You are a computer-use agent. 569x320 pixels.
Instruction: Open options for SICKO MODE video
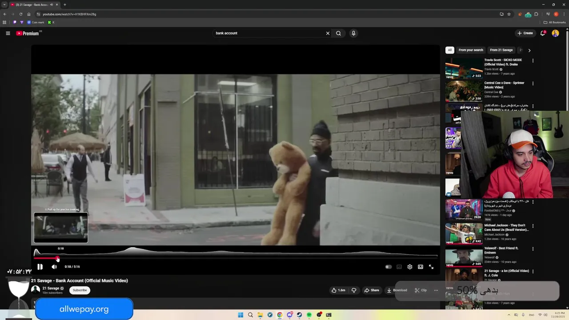click(x=533, y=60)
